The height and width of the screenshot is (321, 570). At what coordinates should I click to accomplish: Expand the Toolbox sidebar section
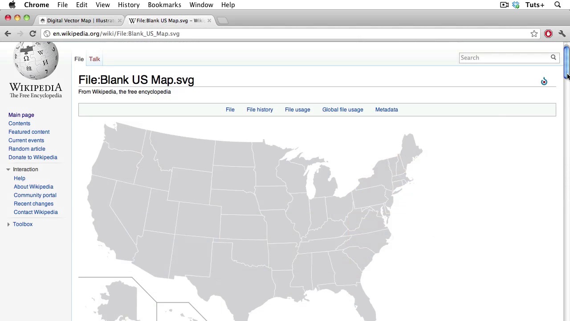click(8, 224)
